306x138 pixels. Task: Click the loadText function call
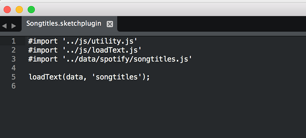coord(45,77)
